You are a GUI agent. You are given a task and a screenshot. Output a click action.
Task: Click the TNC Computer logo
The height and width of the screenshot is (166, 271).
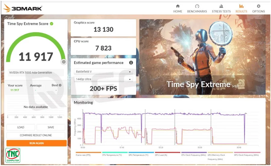click(13, 155)
